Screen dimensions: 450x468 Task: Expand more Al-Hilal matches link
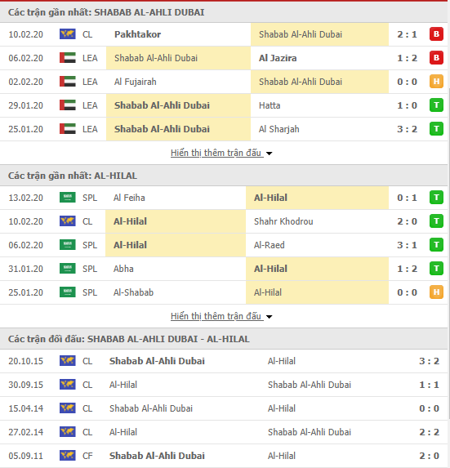point(216,316)
